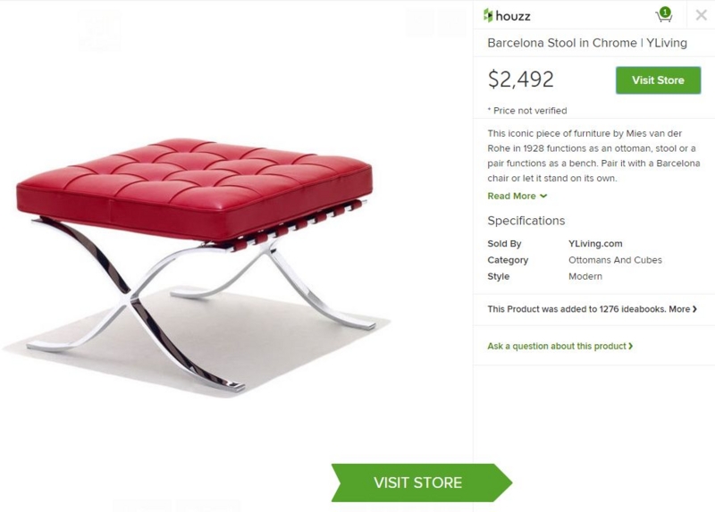Click the chevron after Ask a question
The width and height of the screenshot is (715, 512).
[630, 346]
